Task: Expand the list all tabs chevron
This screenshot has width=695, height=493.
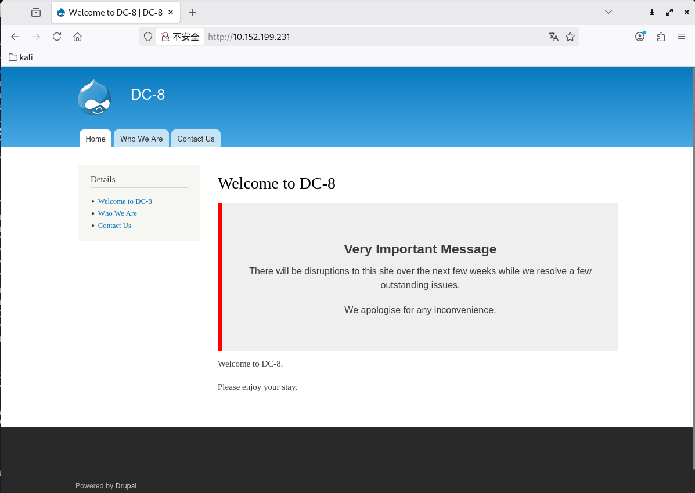Action: pyautogui.click(x=608, y=12)
